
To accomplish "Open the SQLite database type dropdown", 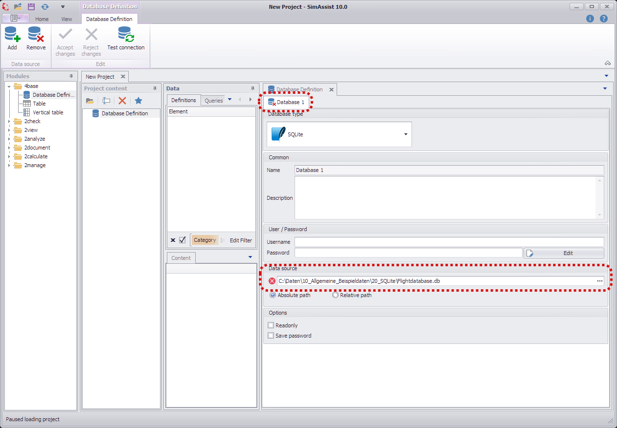I will (406, 134).
